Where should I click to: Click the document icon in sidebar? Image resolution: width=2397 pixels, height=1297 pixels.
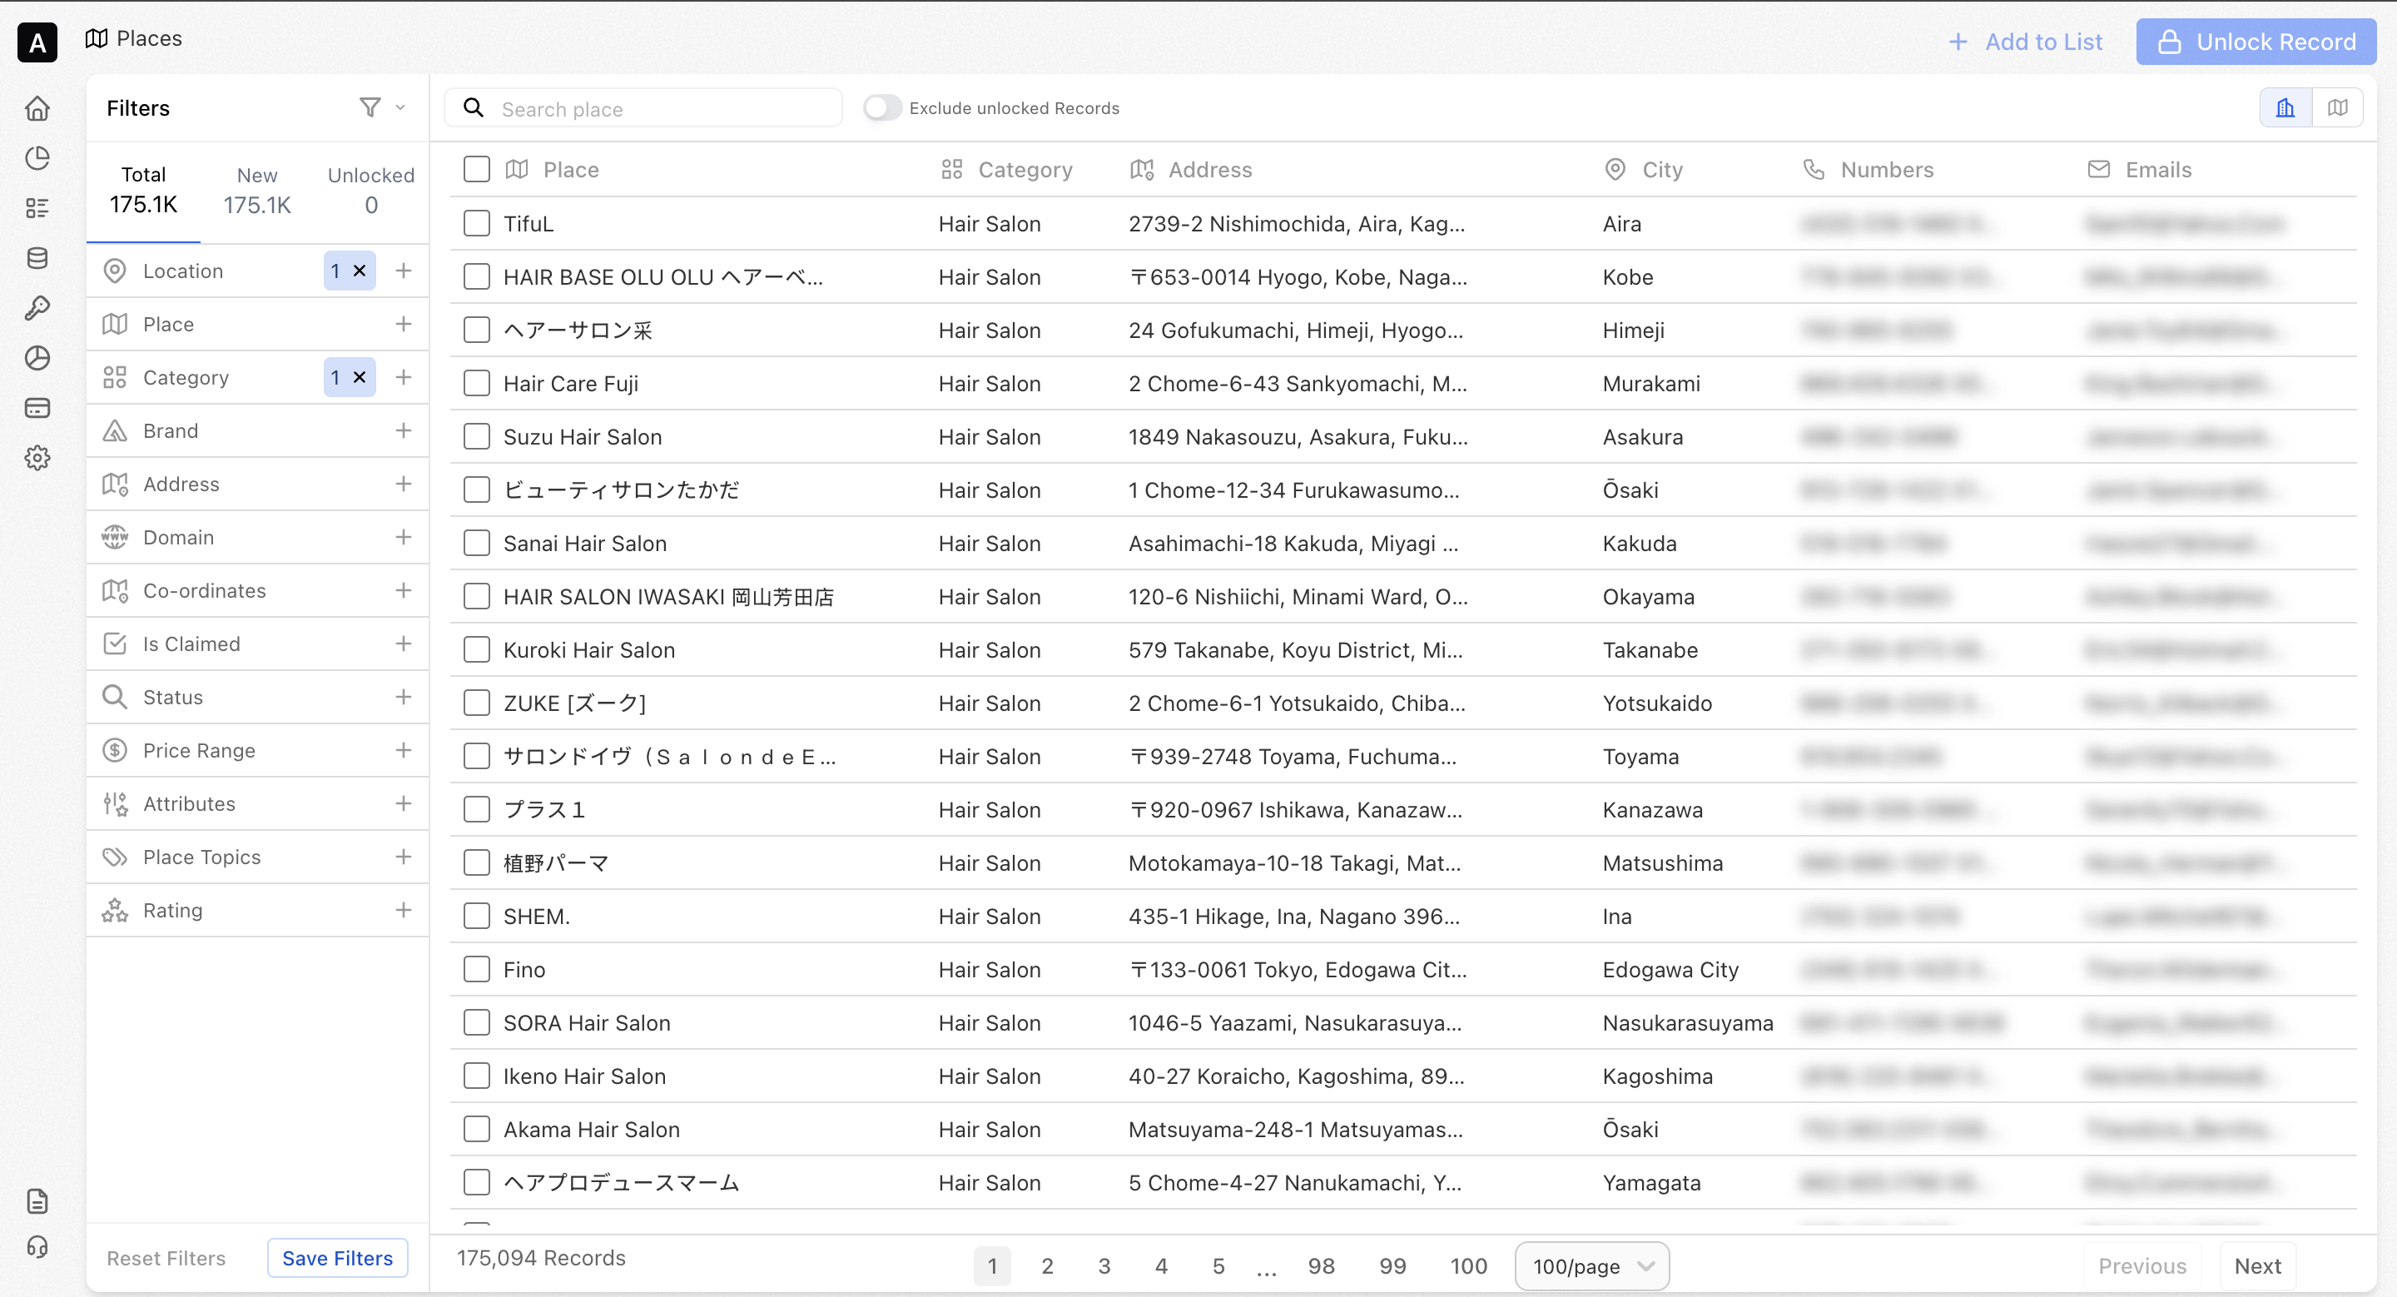pyautogui.click(x=37, y=1201)
